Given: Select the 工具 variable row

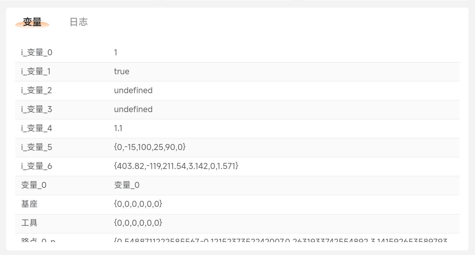Looking at the screenshot, I should 237,224.
